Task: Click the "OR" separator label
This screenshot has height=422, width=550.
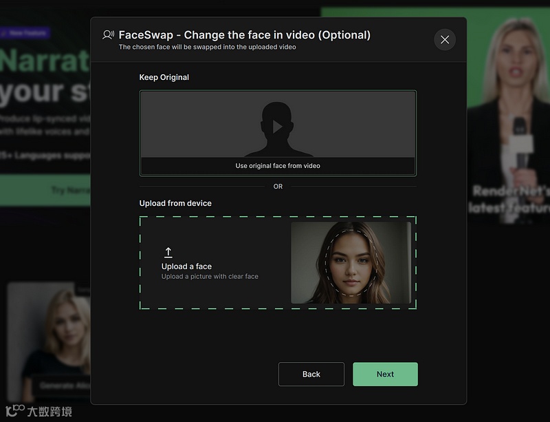Action: (278, 187)
